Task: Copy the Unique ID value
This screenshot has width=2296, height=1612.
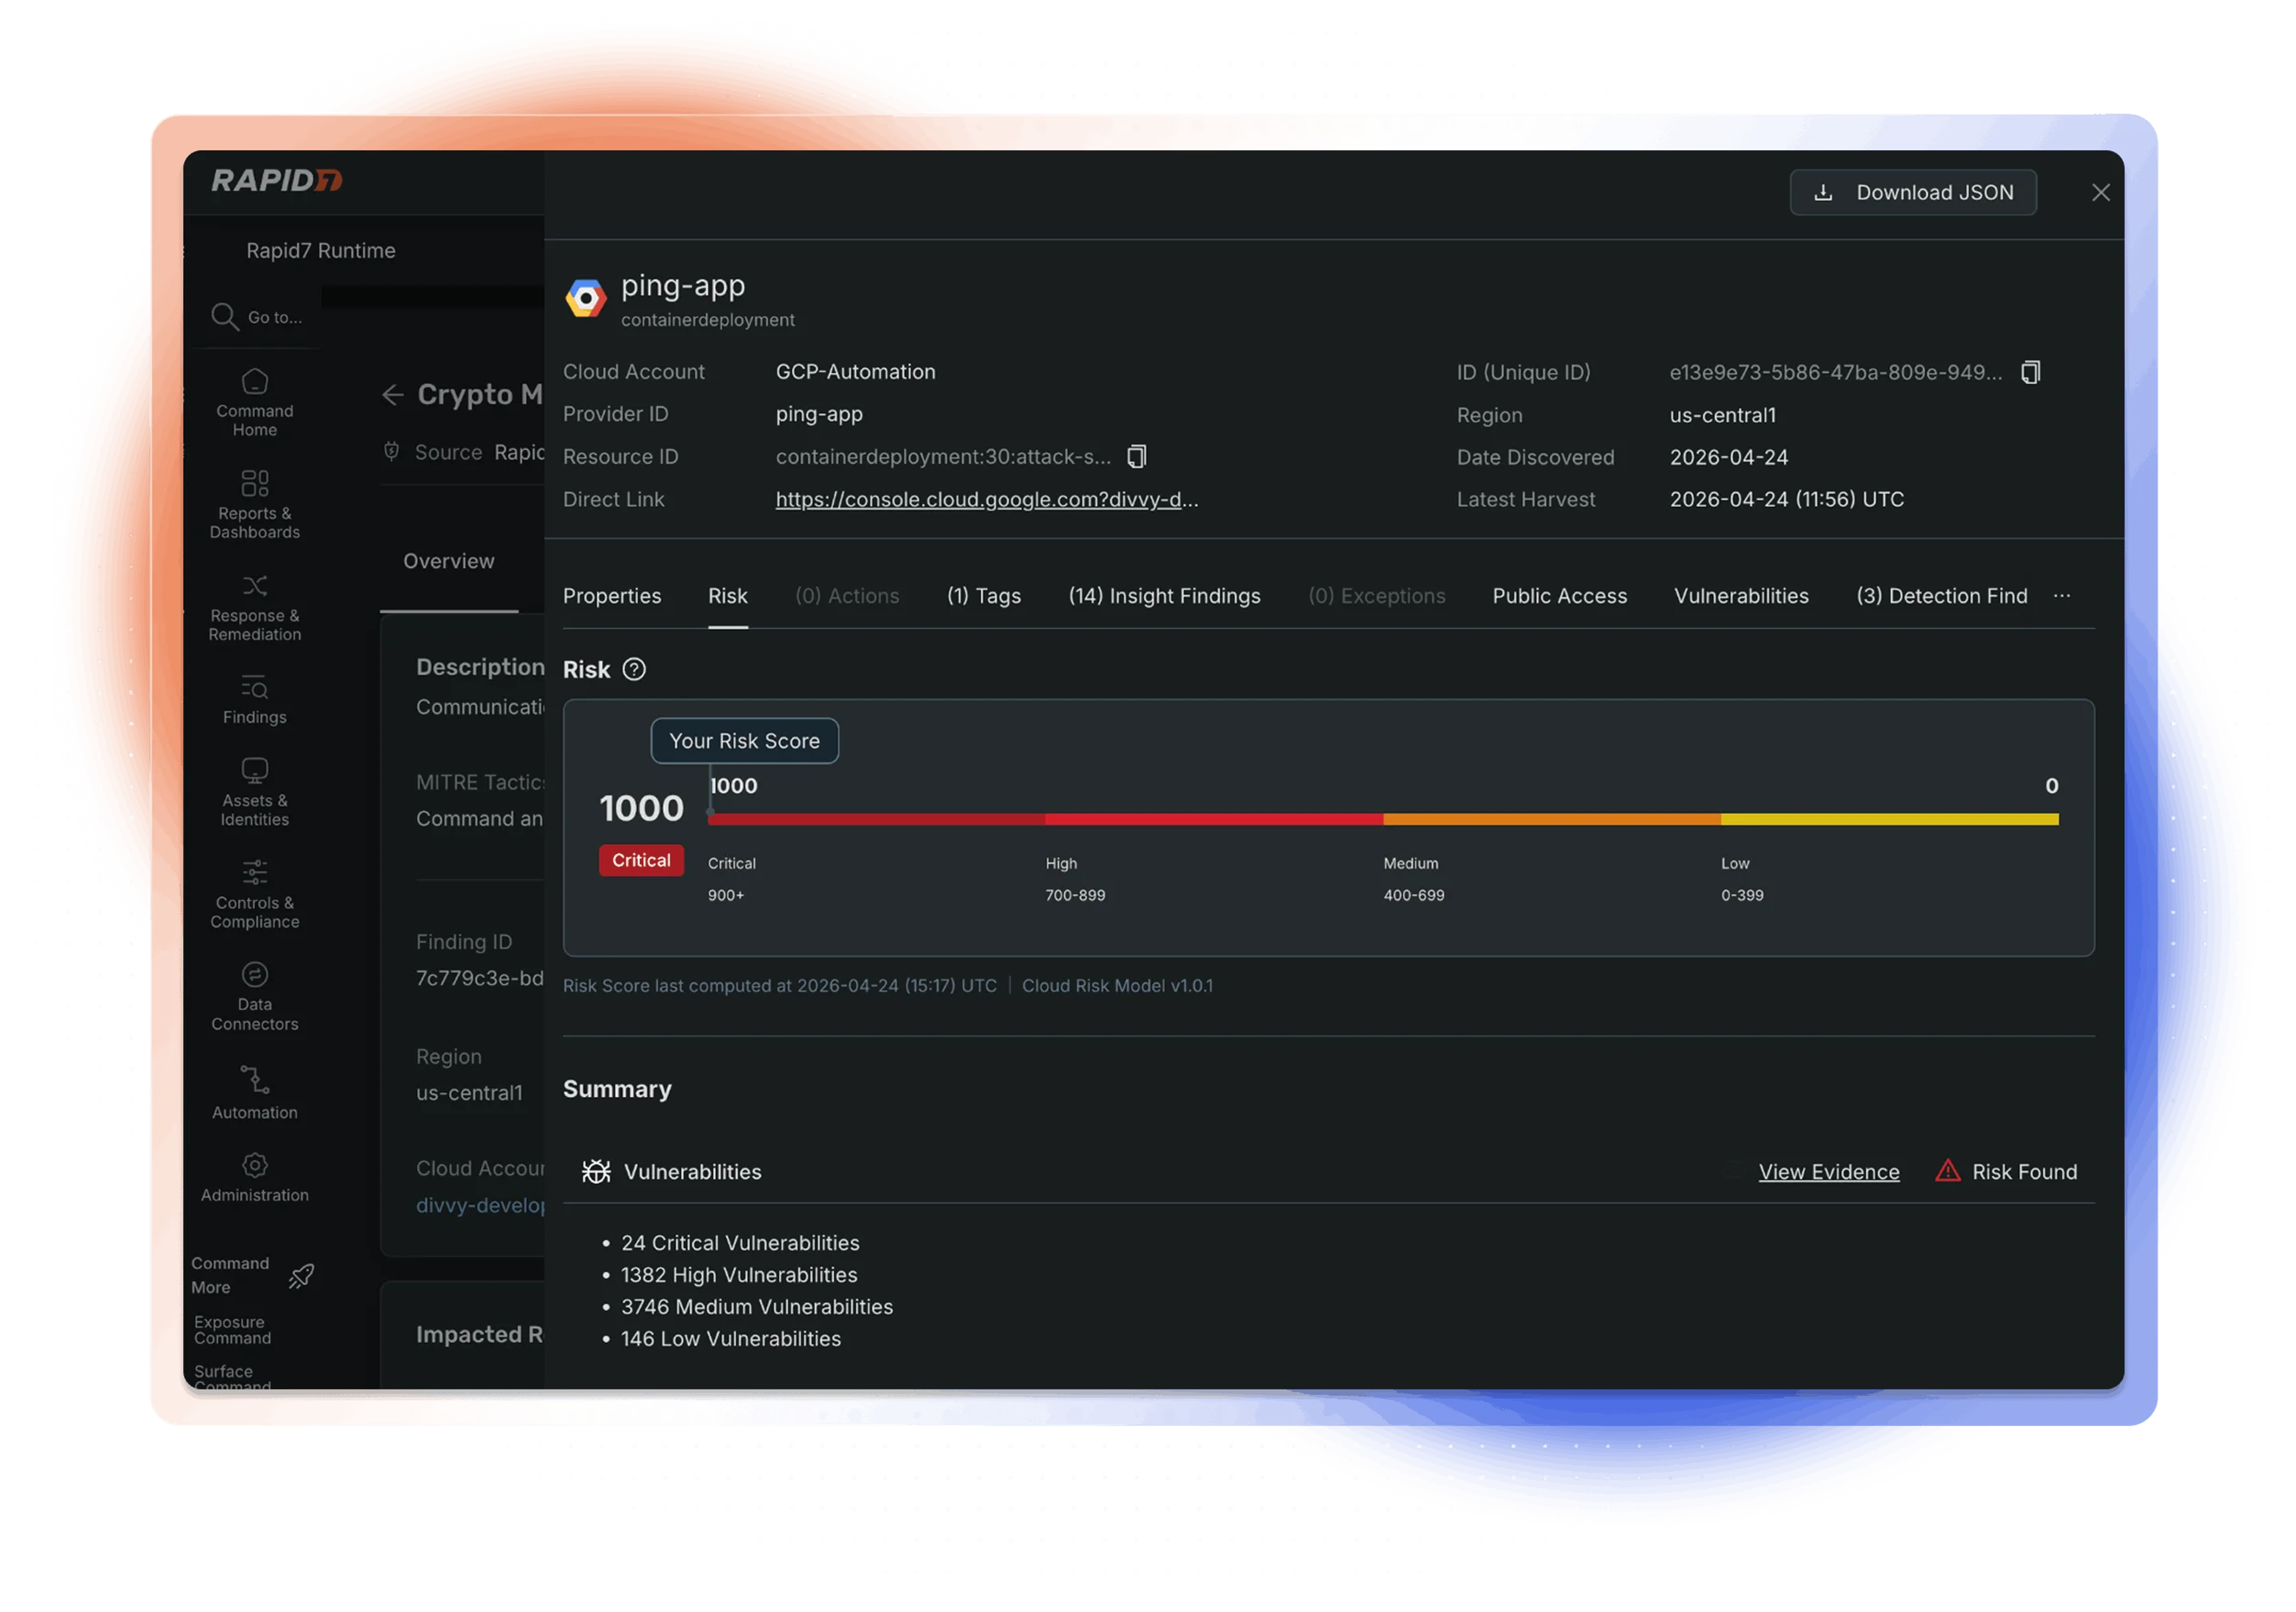Action: coord(2030,372)
